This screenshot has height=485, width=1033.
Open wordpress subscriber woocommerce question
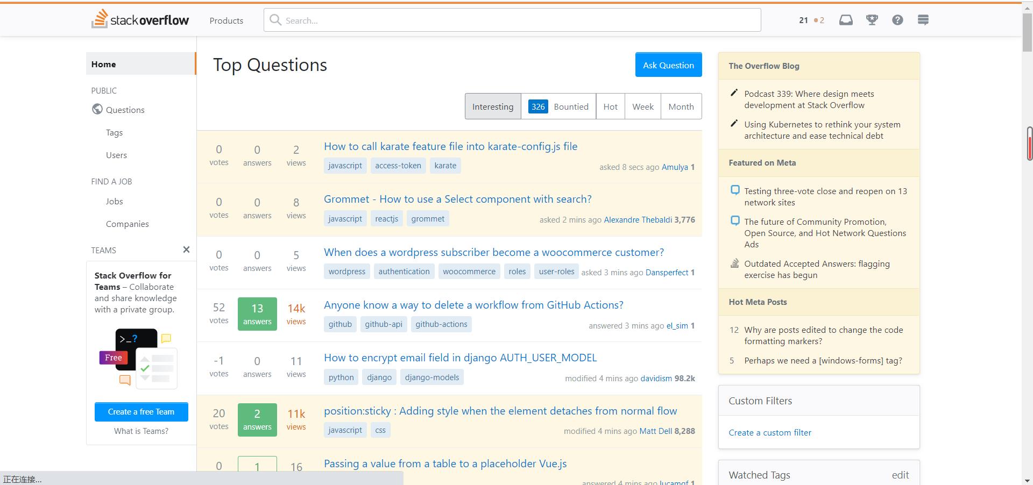click(494, 252)
